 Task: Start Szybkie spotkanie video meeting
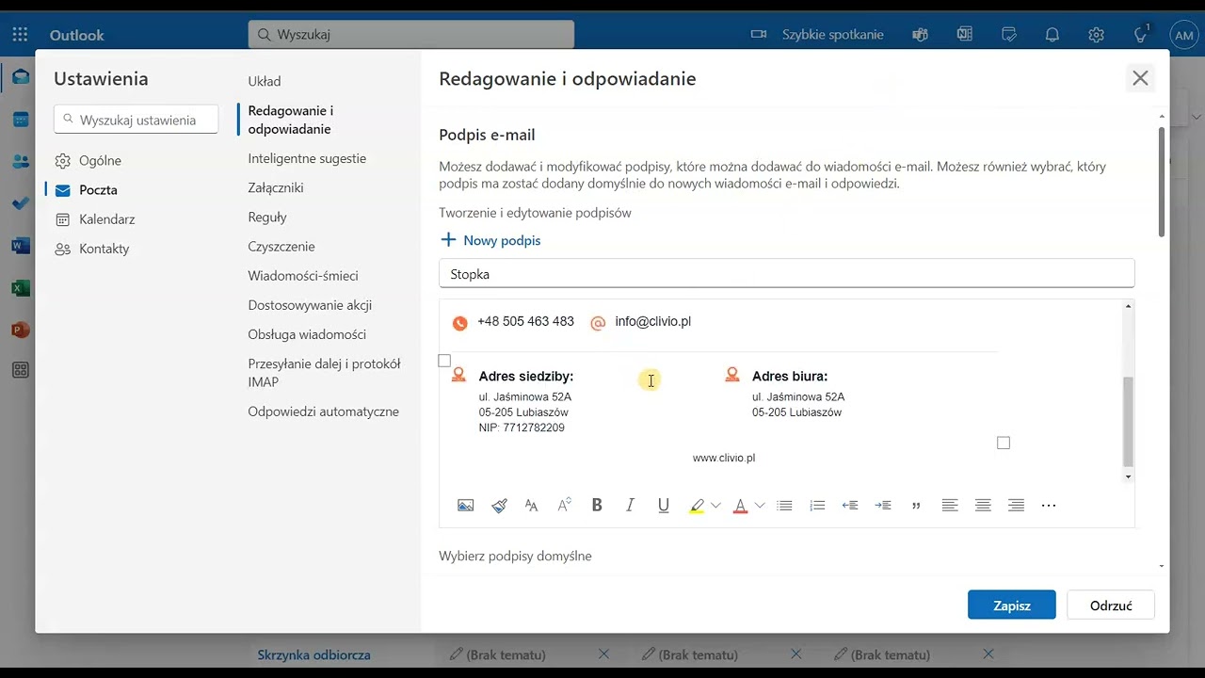coord(817,35)
